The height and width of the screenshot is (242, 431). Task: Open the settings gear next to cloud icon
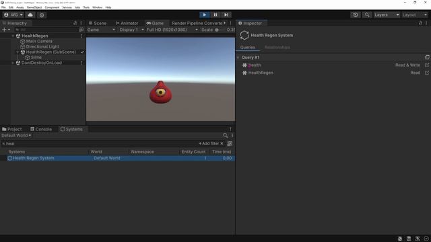coord(42,15)
